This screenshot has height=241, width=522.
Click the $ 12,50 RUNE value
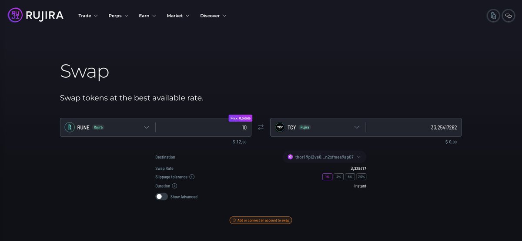(240, 142)
